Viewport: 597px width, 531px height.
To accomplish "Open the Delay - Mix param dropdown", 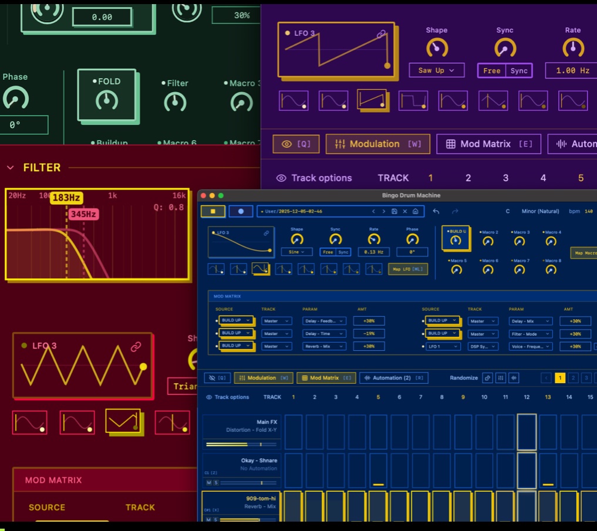I will pyautogui.click(x=530, y=322).
